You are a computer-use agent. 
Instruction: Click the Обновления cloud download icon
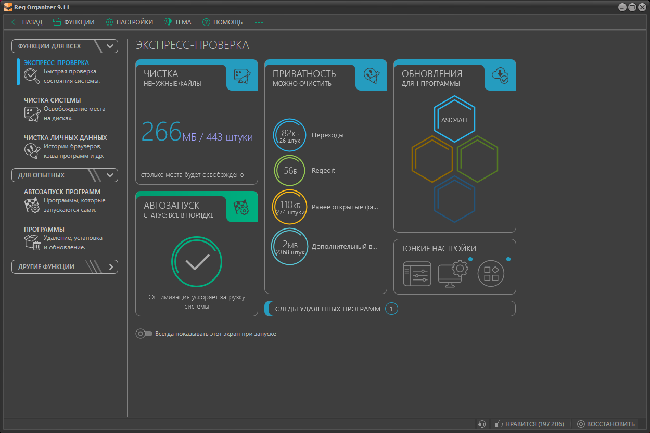pyautogui.click(x=501, y=76)
